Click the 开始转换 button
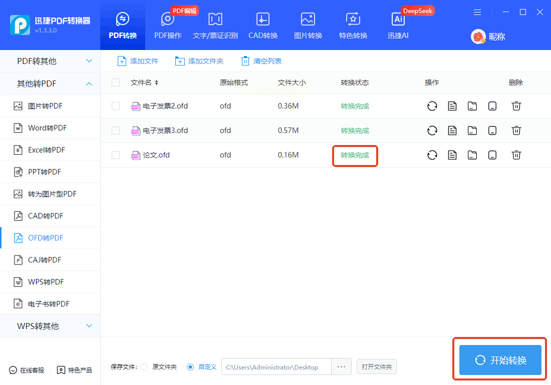The width and height of the screenshot is (551, 385). (500, 360)
